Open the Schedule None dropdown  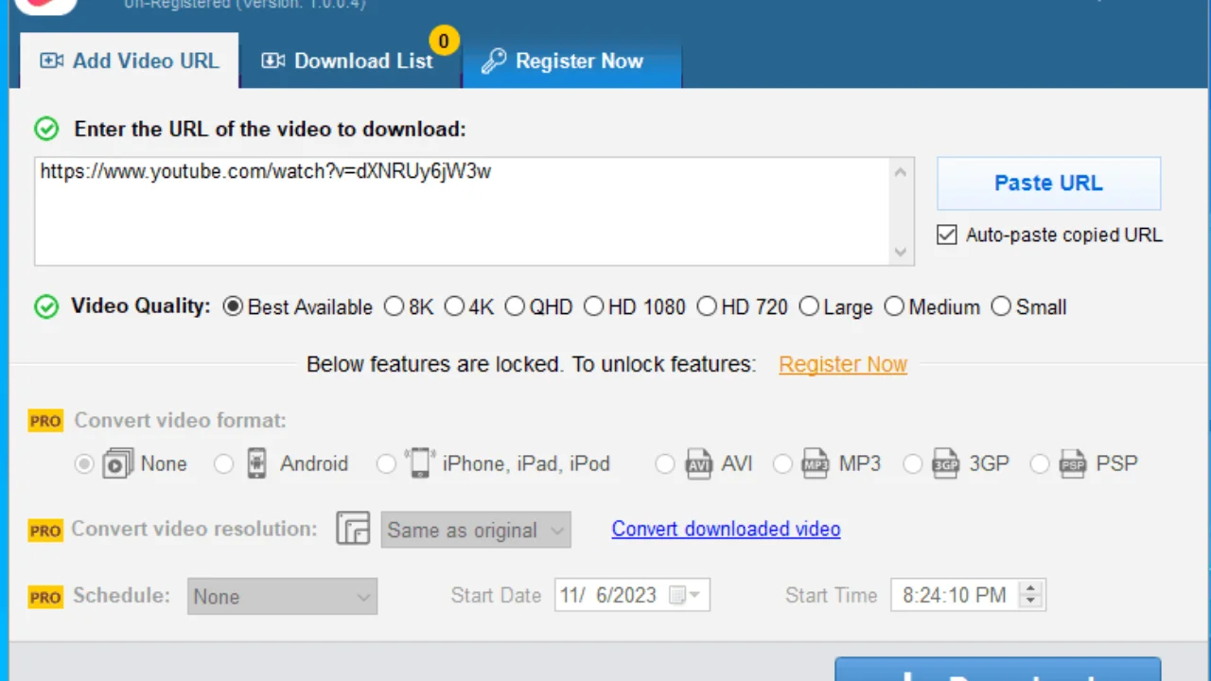282,597
